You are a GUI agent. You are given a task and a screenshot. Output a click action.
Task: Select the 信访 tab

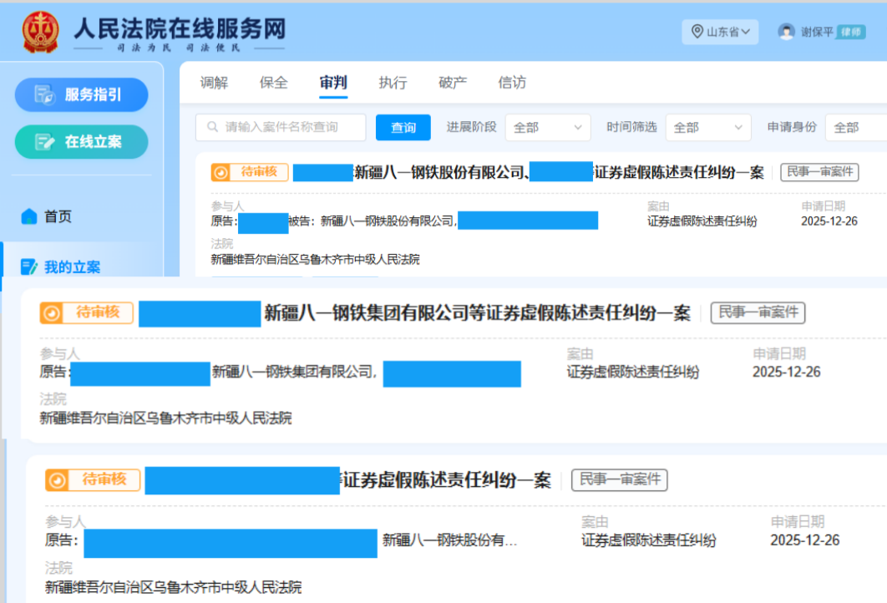pyautogui.click(x=511, y=82)
